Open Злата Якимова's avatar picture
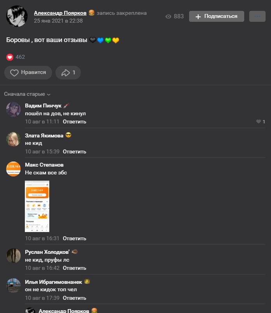The width and height of the screenshot is (271, 313). point(13,139)
